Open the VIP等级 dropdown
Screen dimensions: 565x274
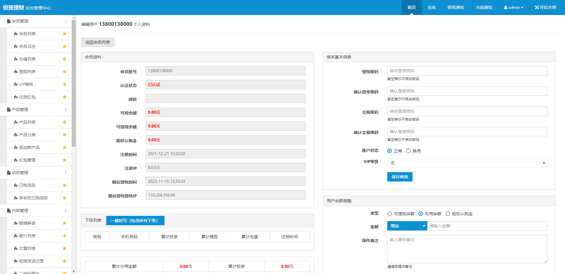pyautogui.click(x=467, y=163)
